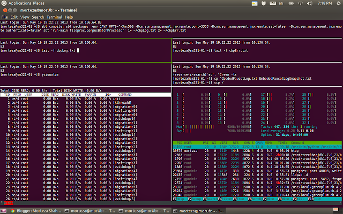
Task: Open the terminal Help menu
Action: click(69, 17)
